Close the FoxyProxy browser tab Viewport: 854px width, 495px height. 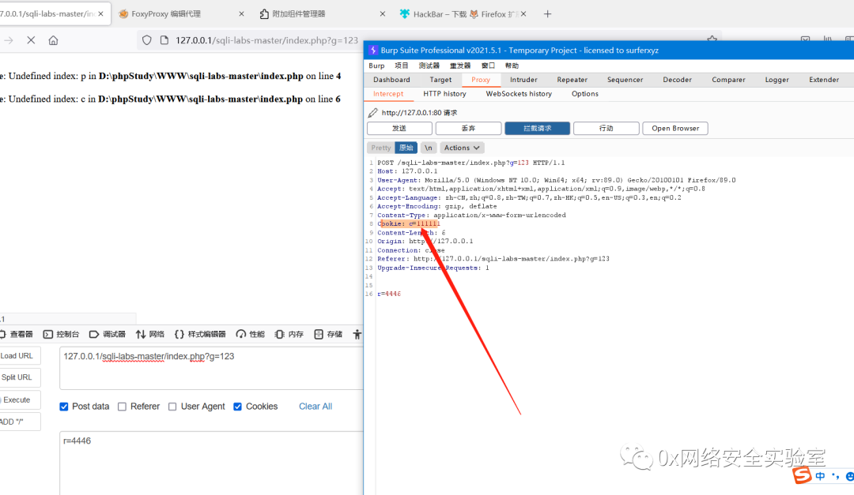241,14
